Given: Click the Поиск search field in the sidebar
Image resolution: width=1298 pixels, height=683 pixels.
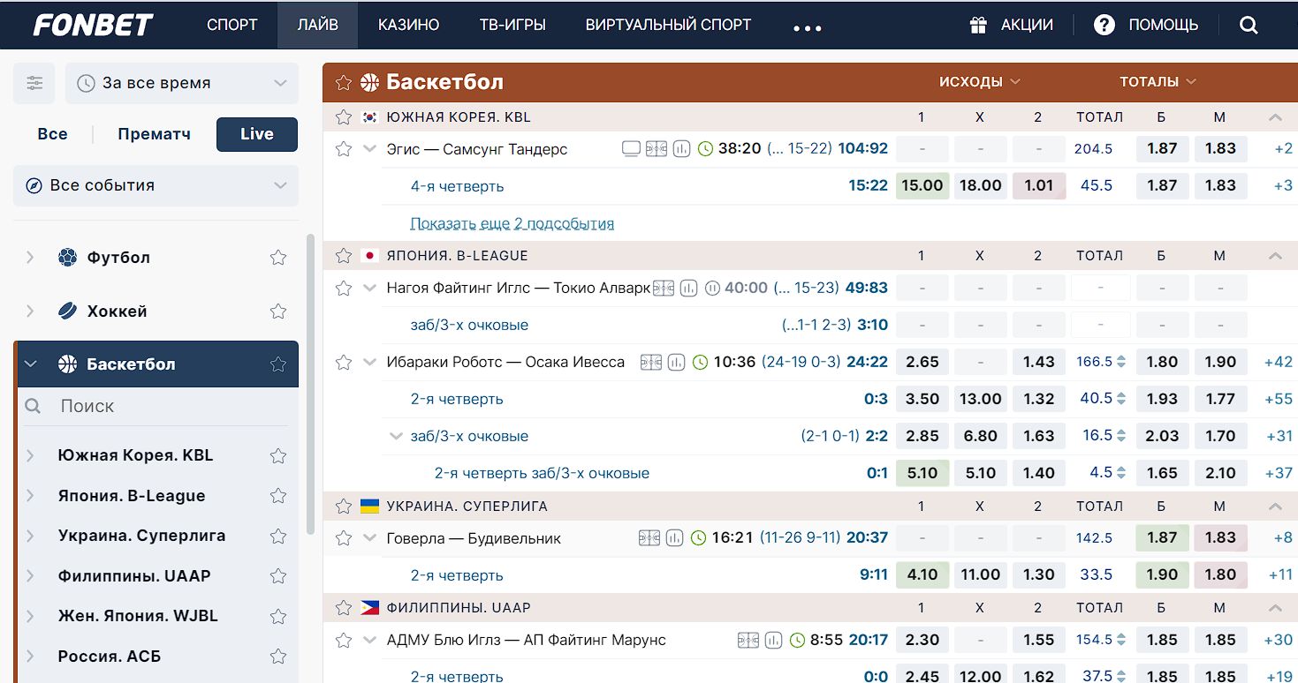Looking at the screenshot, I should click(157, 407).
